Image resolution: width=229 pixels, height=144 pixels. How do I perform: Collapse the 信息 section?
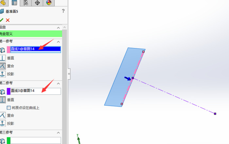59,28
